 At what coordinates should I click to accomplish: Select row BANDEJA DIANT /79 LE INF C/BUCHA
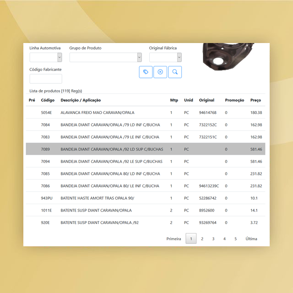click(146, 137)
